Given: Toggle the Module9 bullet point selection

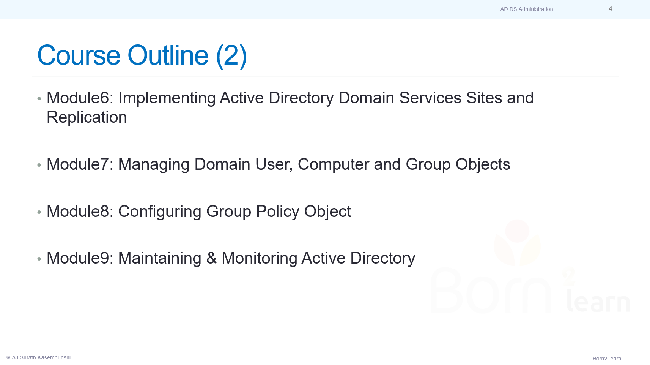Looking at the screenshot, I should click(x=39, y=259).
